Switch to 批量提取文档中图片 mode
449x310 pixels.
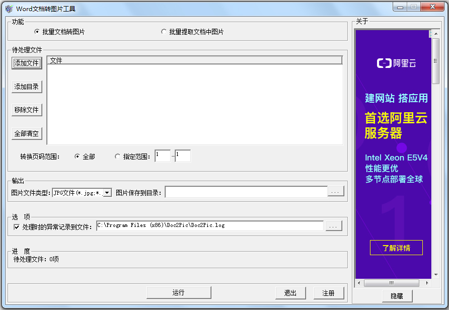point(164,31)
